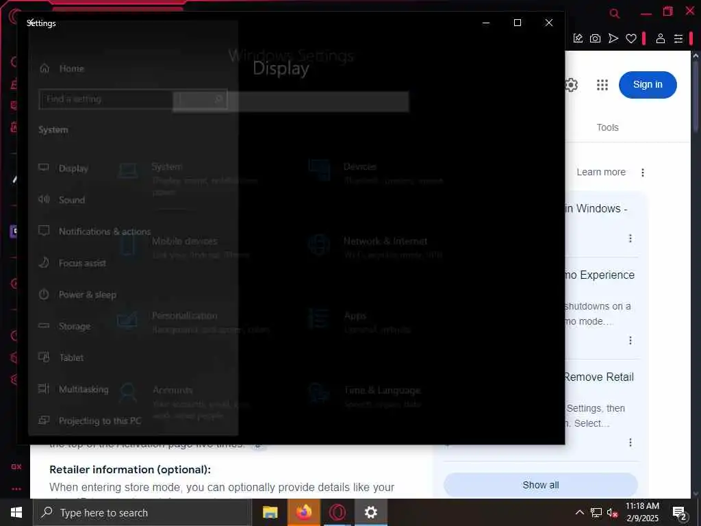Click the Learn more link
Screen dimensions: 701x526
pos(601,172)
